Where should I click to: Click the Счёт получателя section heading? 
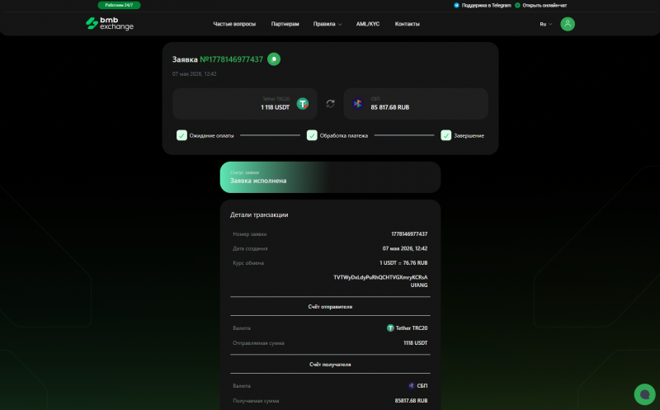click(x=331, y=365)
